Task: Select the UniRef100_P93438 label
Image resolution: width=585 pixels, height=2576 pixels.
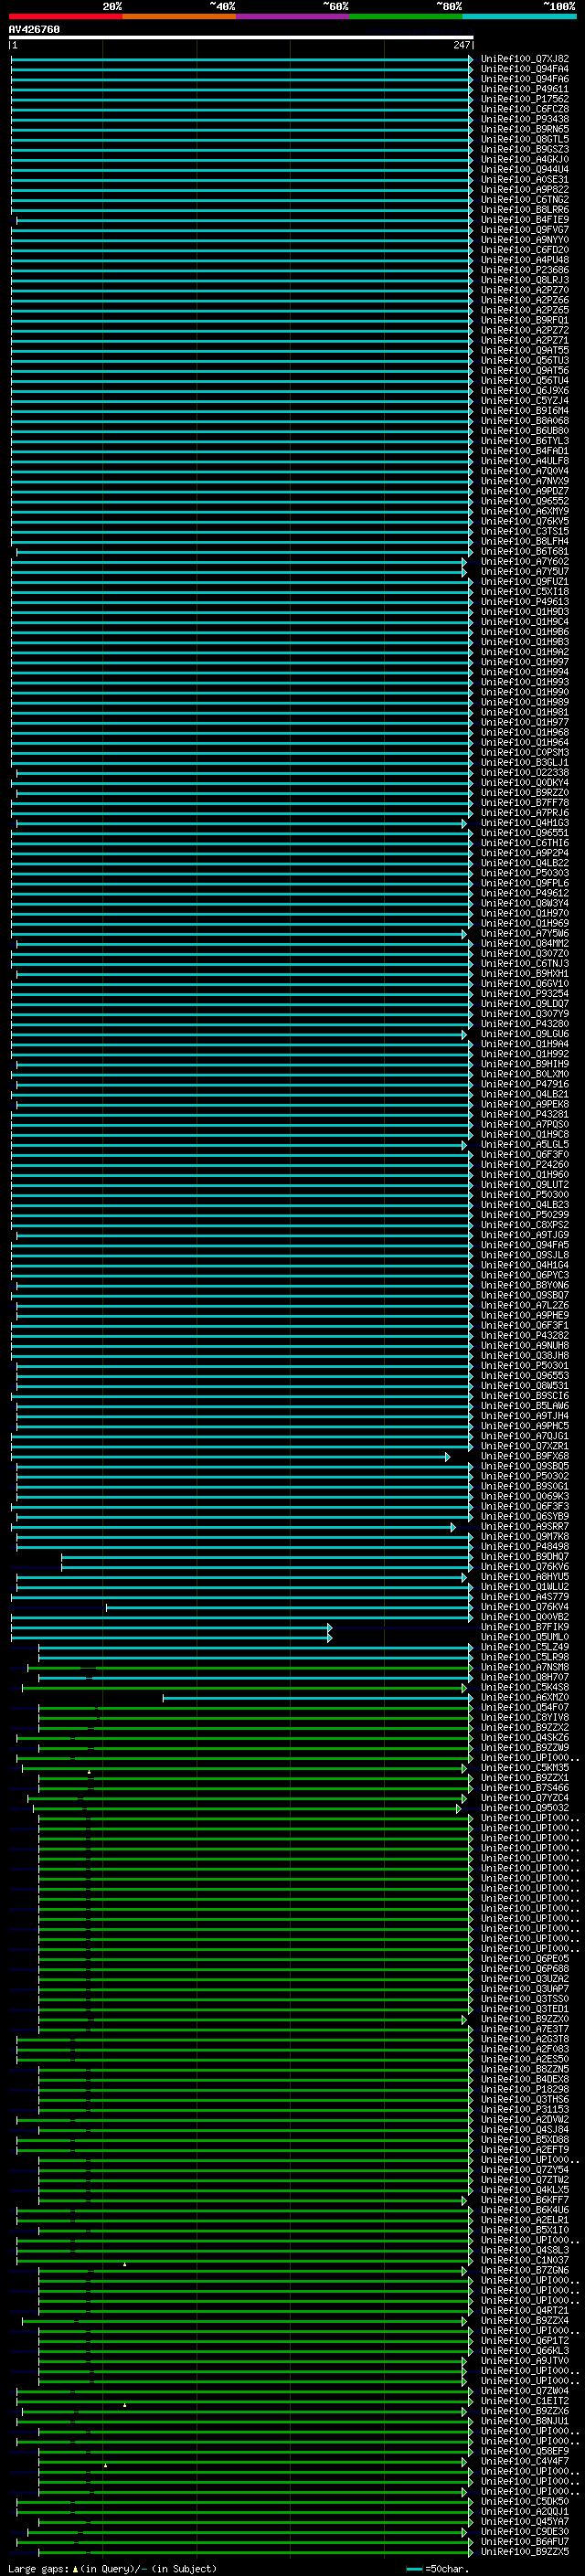Action: tap(525, 119)
